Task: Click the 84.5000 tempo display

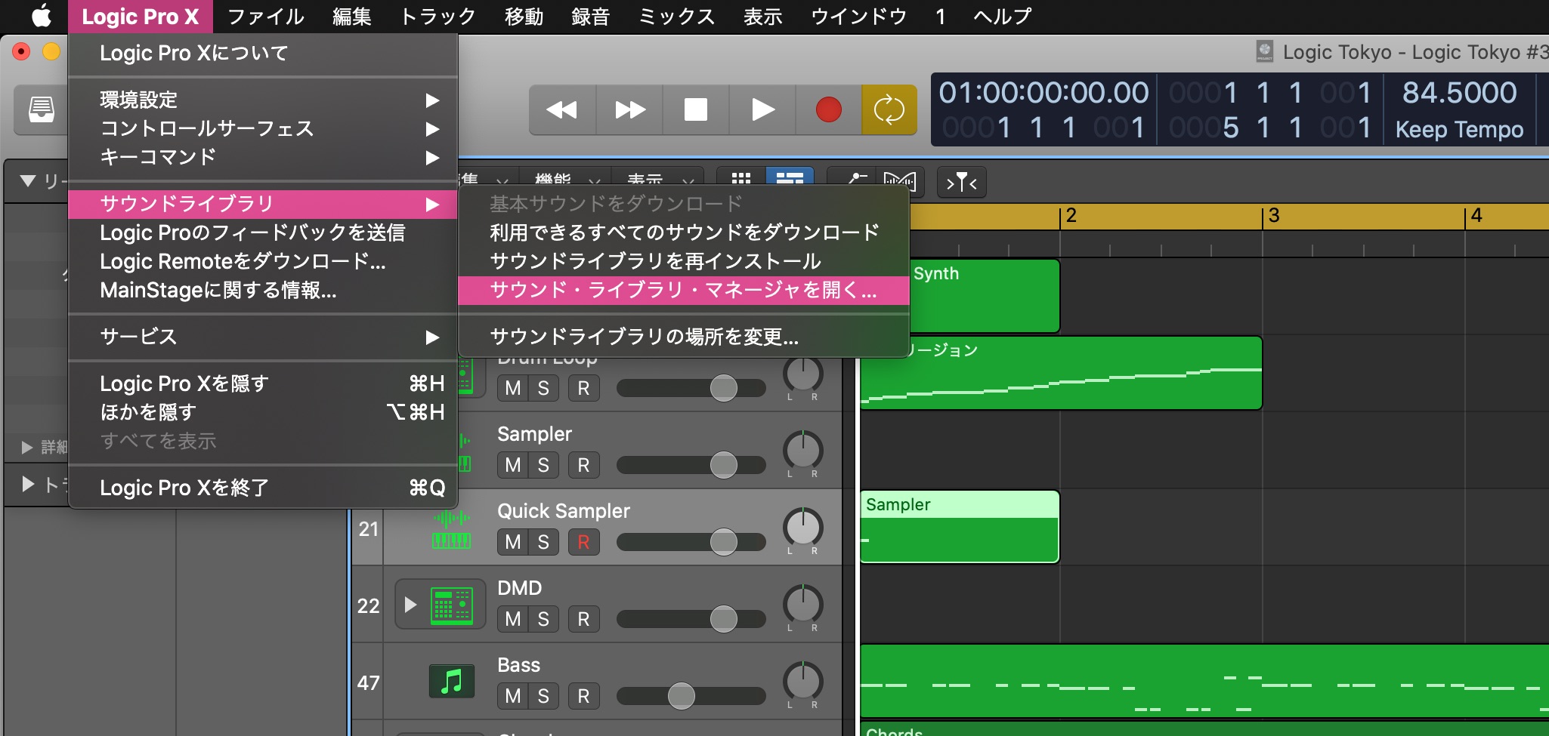Action: coord(1459,93)
